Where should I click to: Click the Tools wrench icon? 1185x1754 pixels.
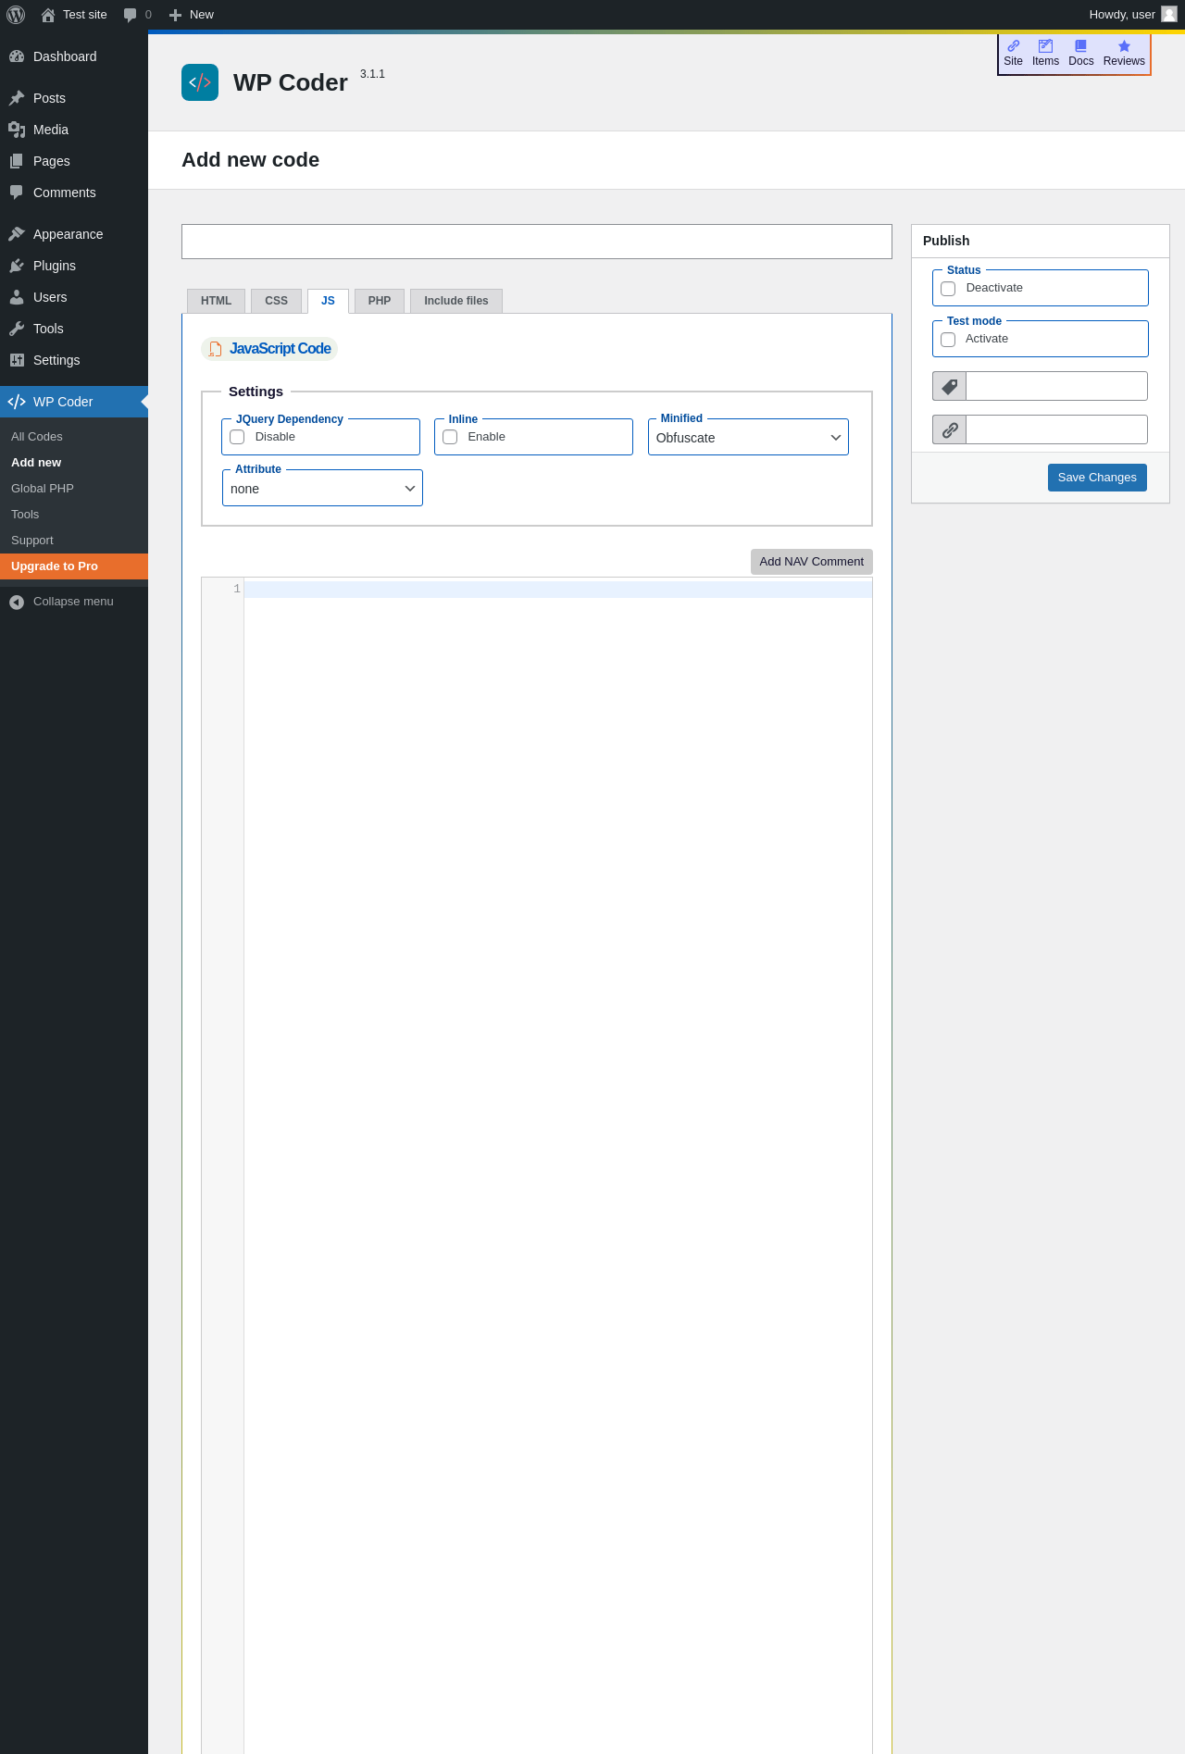coord(17,329)
